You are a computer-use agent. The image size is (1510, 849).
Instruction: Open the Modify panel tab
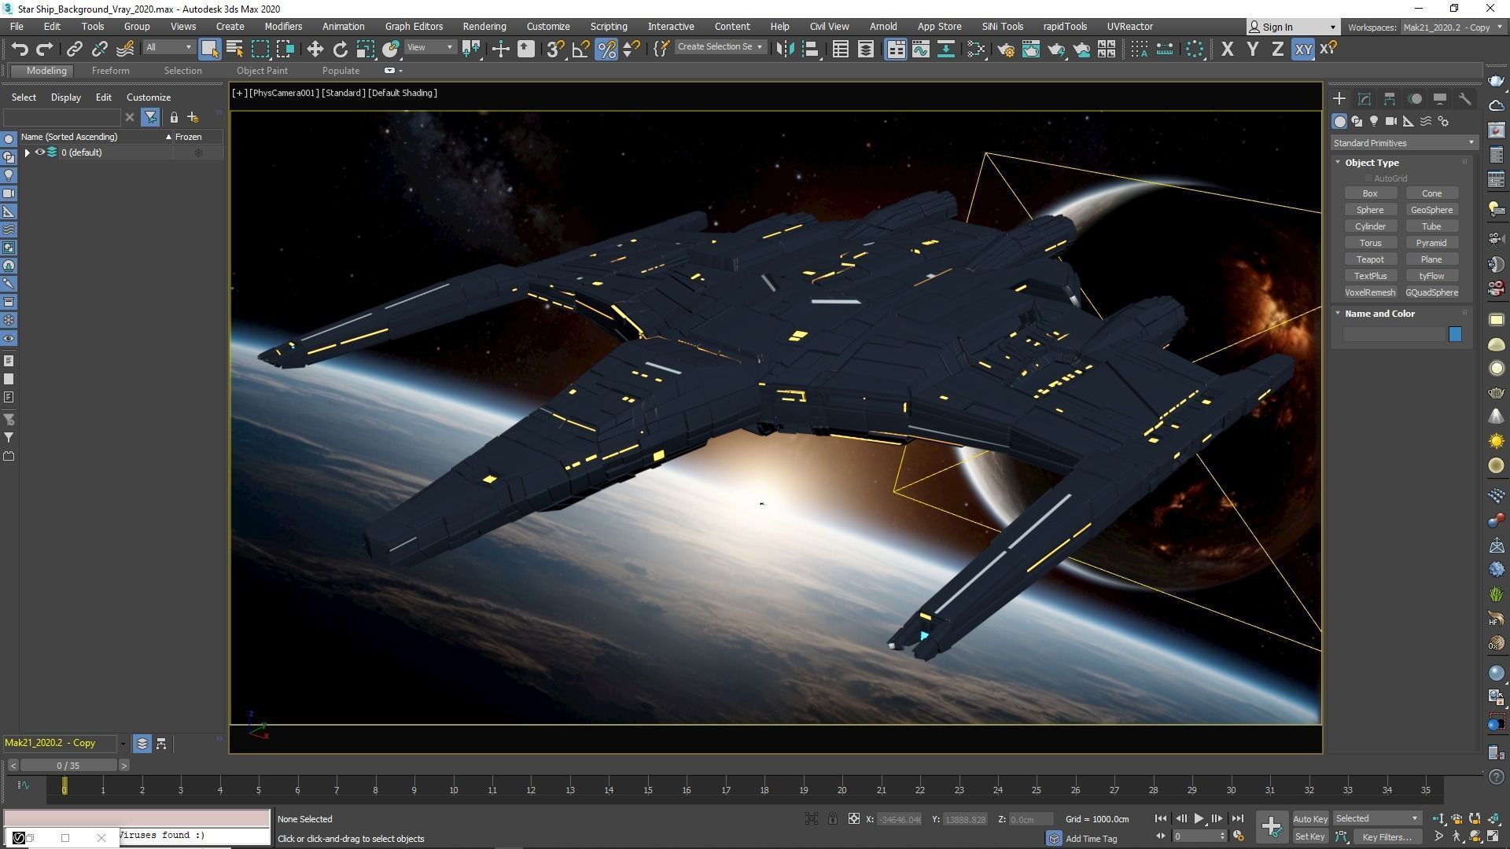point(1364,98)
